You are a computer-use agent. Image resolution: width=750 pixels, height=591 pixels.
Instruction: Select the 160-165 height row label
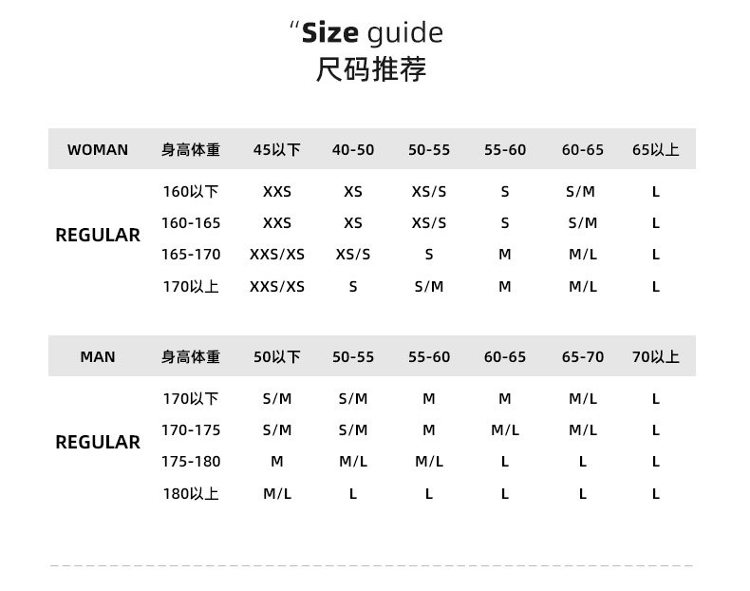[x=191, y=222]
